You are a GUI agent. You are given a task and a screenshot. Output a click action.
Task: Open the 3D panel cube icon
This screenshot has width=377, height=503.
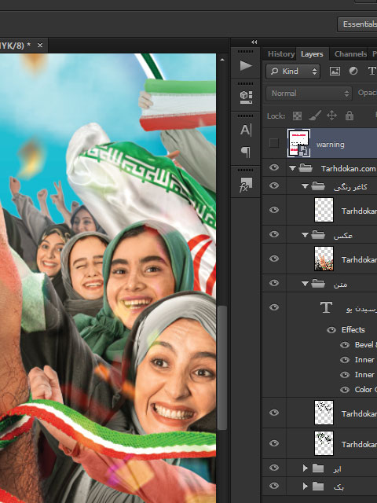(x=246, y=97)
